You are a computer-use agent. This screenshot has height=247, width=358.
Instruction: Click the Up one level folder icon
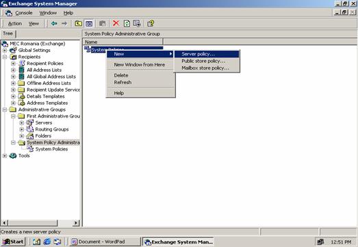click(78, 23)
